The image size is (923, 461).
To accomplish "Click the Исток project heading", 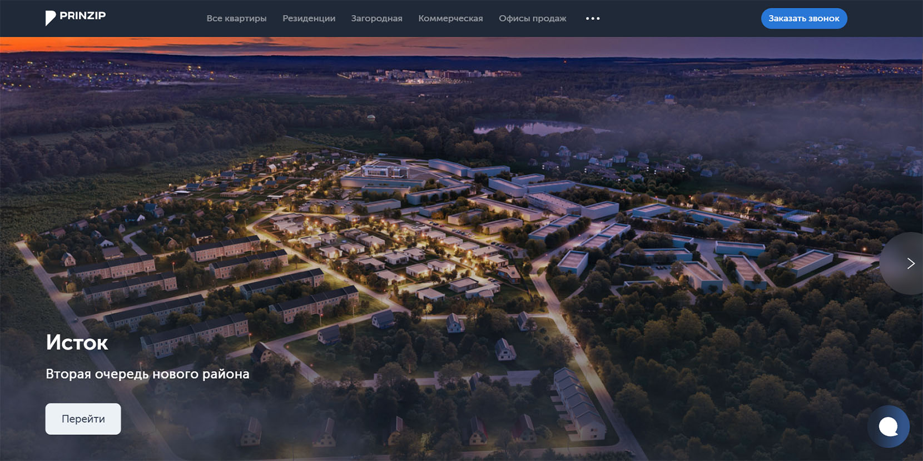I will tap(77, 342).
